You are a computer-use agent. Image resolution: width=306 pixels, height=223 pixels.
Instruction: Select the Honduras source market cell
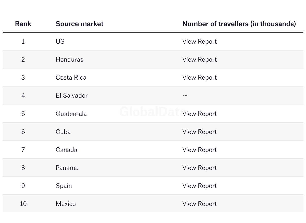(69, 59)
